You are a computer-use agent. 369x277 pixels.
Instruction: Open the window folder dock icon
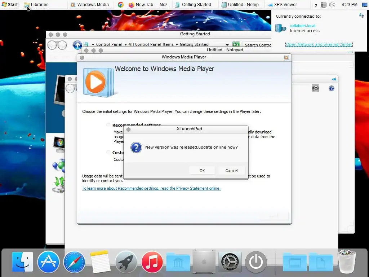point(295,262)
